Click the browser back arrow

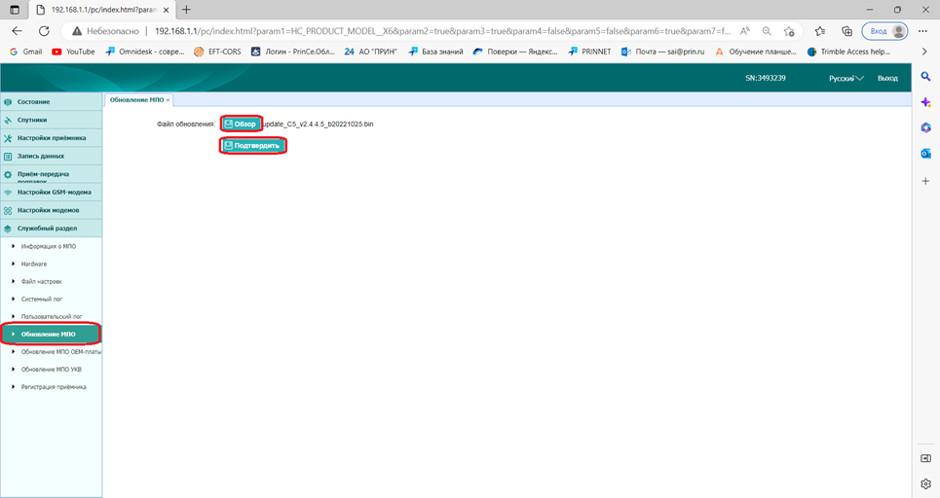coord(17,31)
